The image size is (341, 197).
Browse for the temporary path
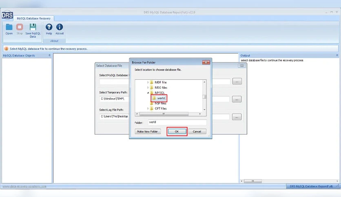237,99
